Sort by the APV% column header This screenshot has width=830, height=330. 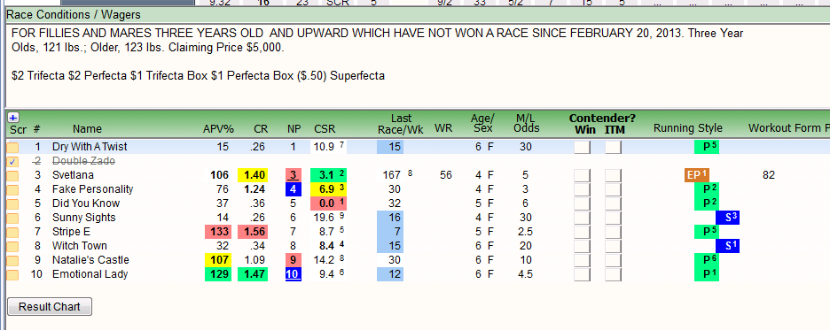(x=217, y=129)
